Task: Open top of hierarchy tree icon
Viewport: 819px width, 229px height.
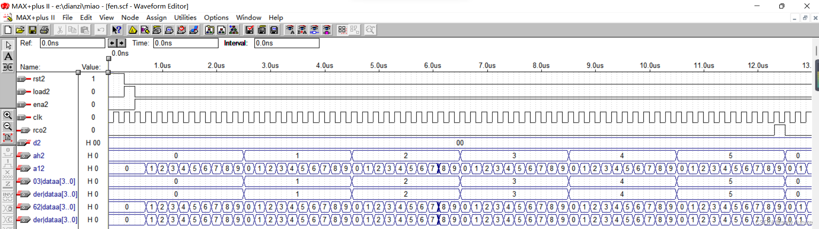Action: click(x=234, y=30)
